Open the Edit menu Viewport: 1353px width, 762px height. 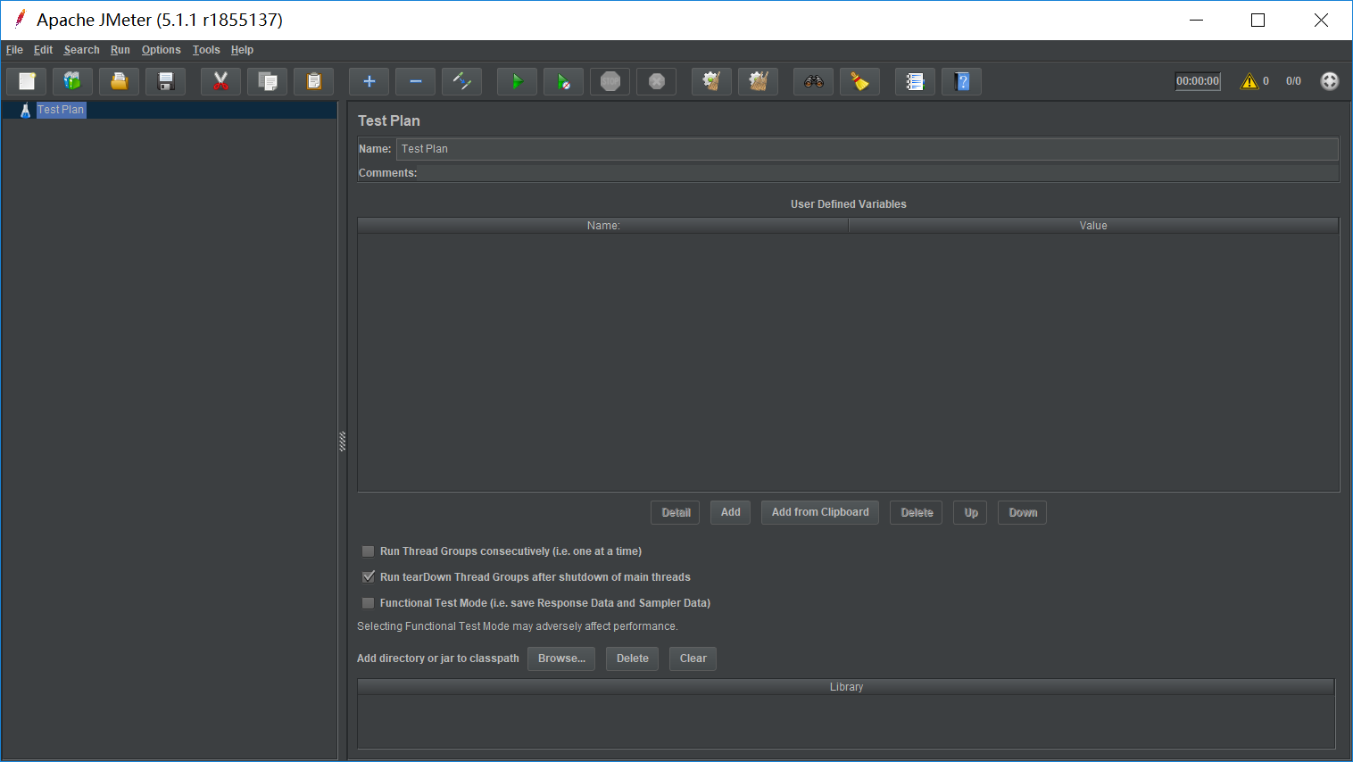click(x=43, y=50)
